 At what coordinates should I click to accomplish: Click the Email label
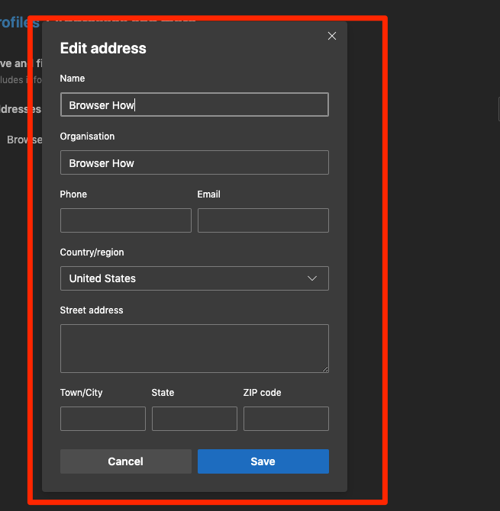(208, 194)
